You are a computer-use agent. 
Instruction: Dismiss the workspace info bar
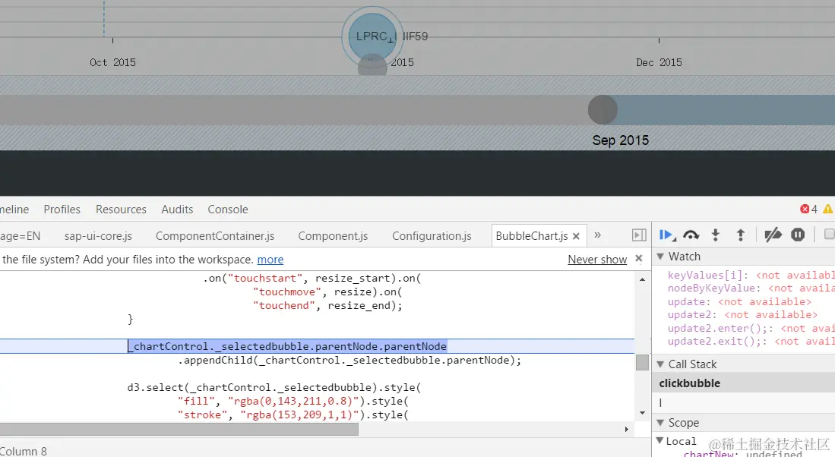pos(639,259)
